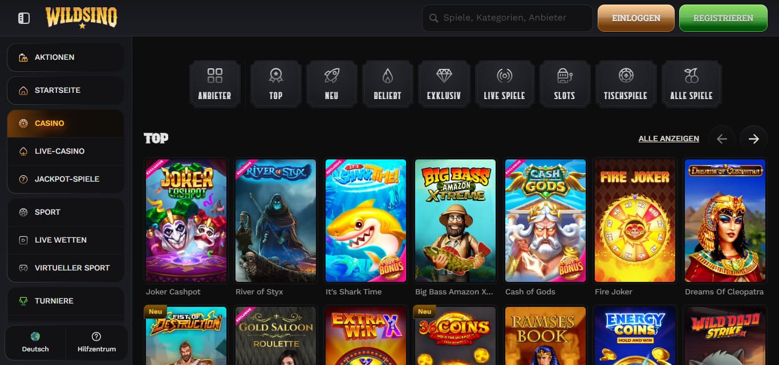Open the Alle Anzeigen link
Viewport: 779px width, 365px height.
669,138
